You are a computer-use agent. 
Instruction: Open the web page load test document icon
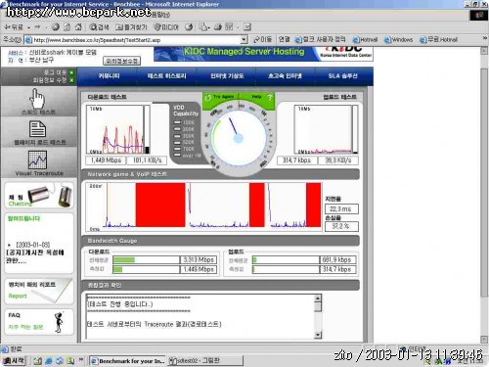tap(37, 129)
